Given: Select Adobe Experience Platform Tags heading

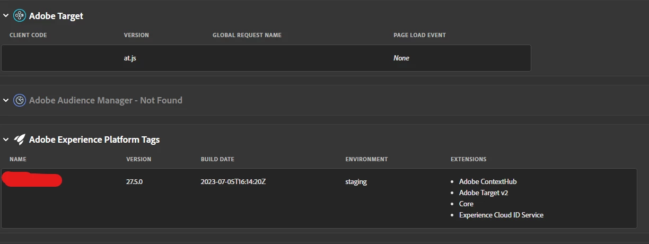Looking at the screenshot, I should pyautogui.click(x=94, y=140).
